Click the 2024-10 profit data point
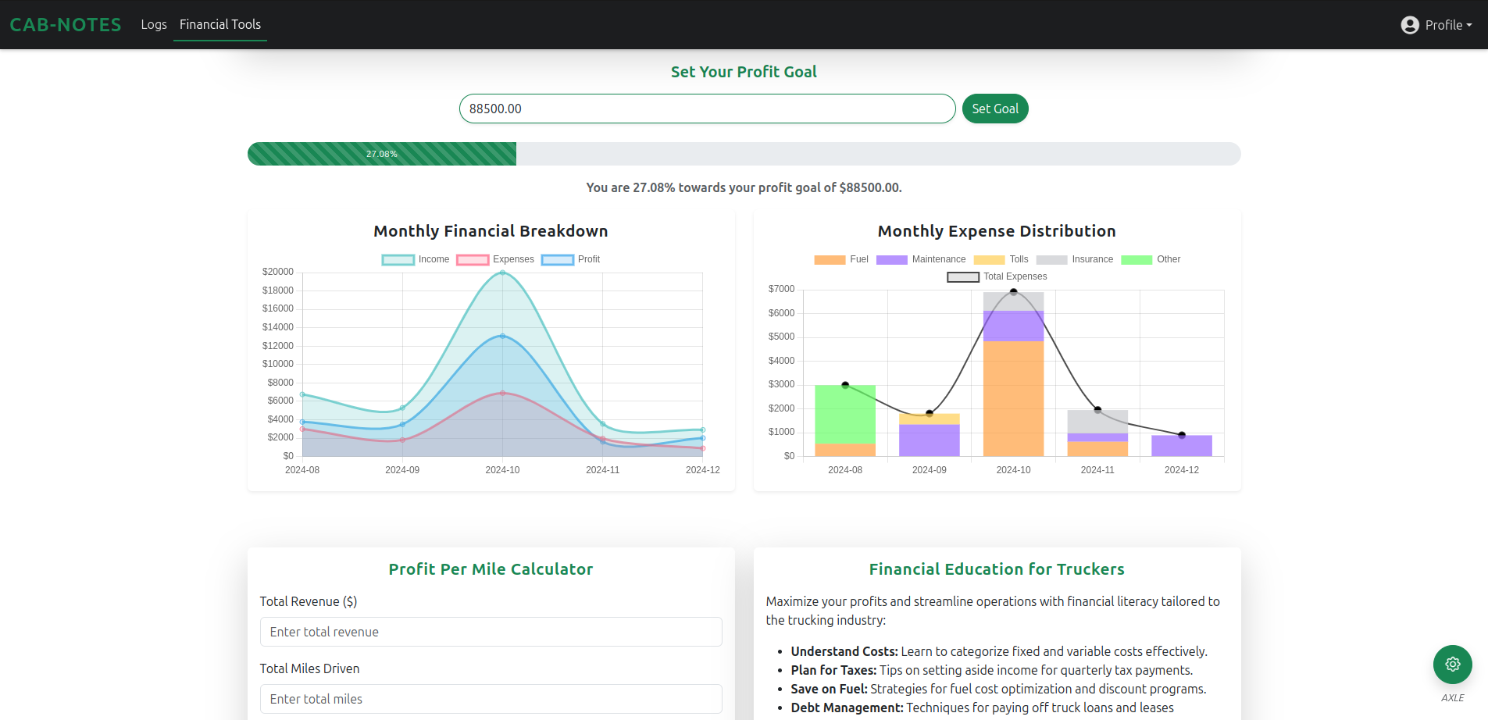 click(502, 337)
